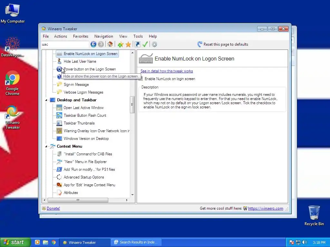Click the search field containing 'uac'

pyautogui.click(x=65, y=44)
